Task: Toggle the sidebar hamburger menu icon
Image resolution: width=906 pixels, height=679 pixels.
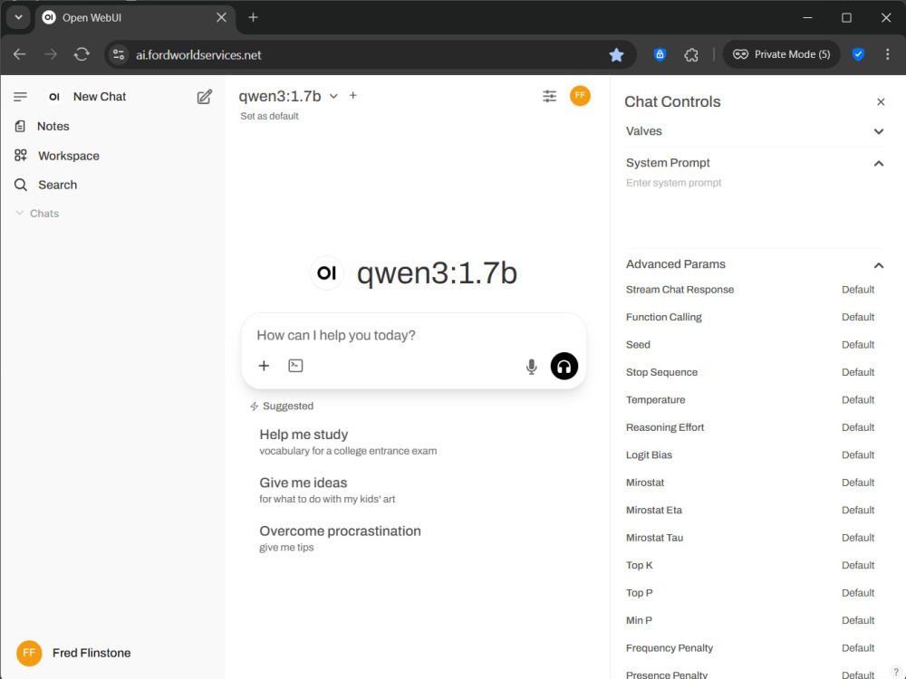Action: coord(20,97)
